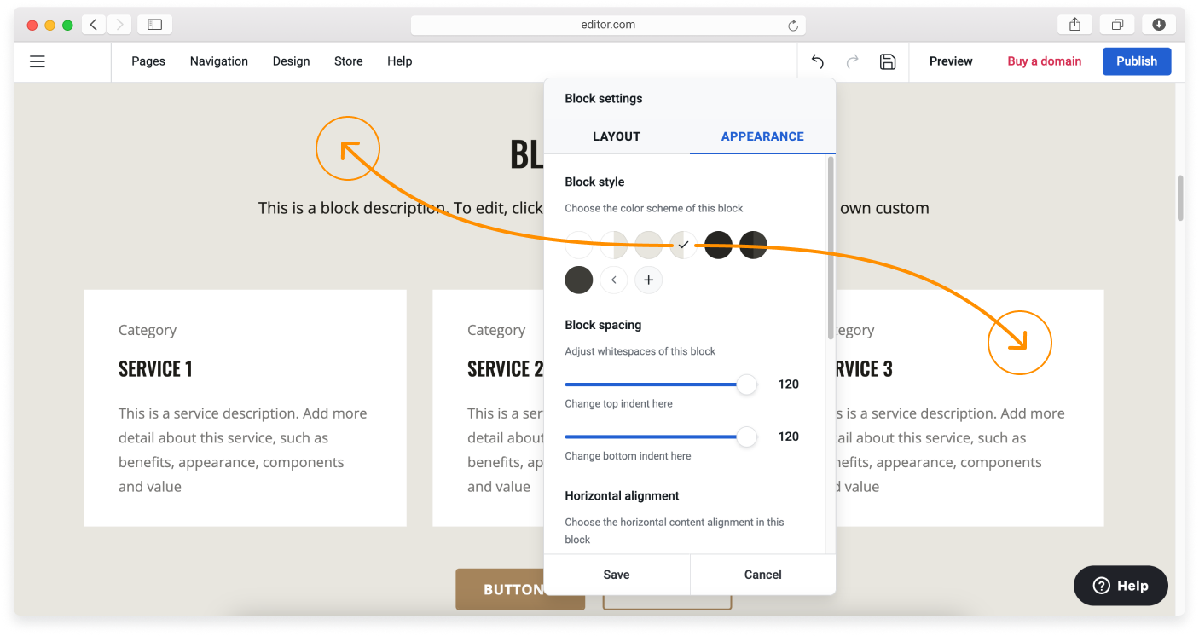This screenshot has width=1199, height=636.
Task: Click the Buy a domain link
Action: [1045, 61]
